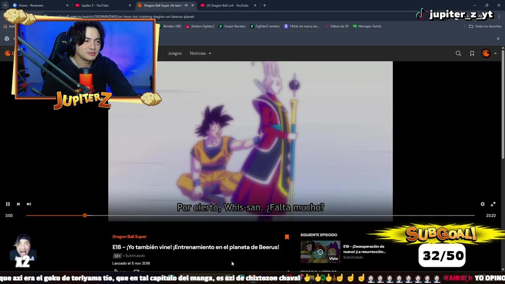This screenshot has height=284, width=505.
Task: Open the Crunchyroll watchlist bookmark icon
Action: (x=472, y=53)
